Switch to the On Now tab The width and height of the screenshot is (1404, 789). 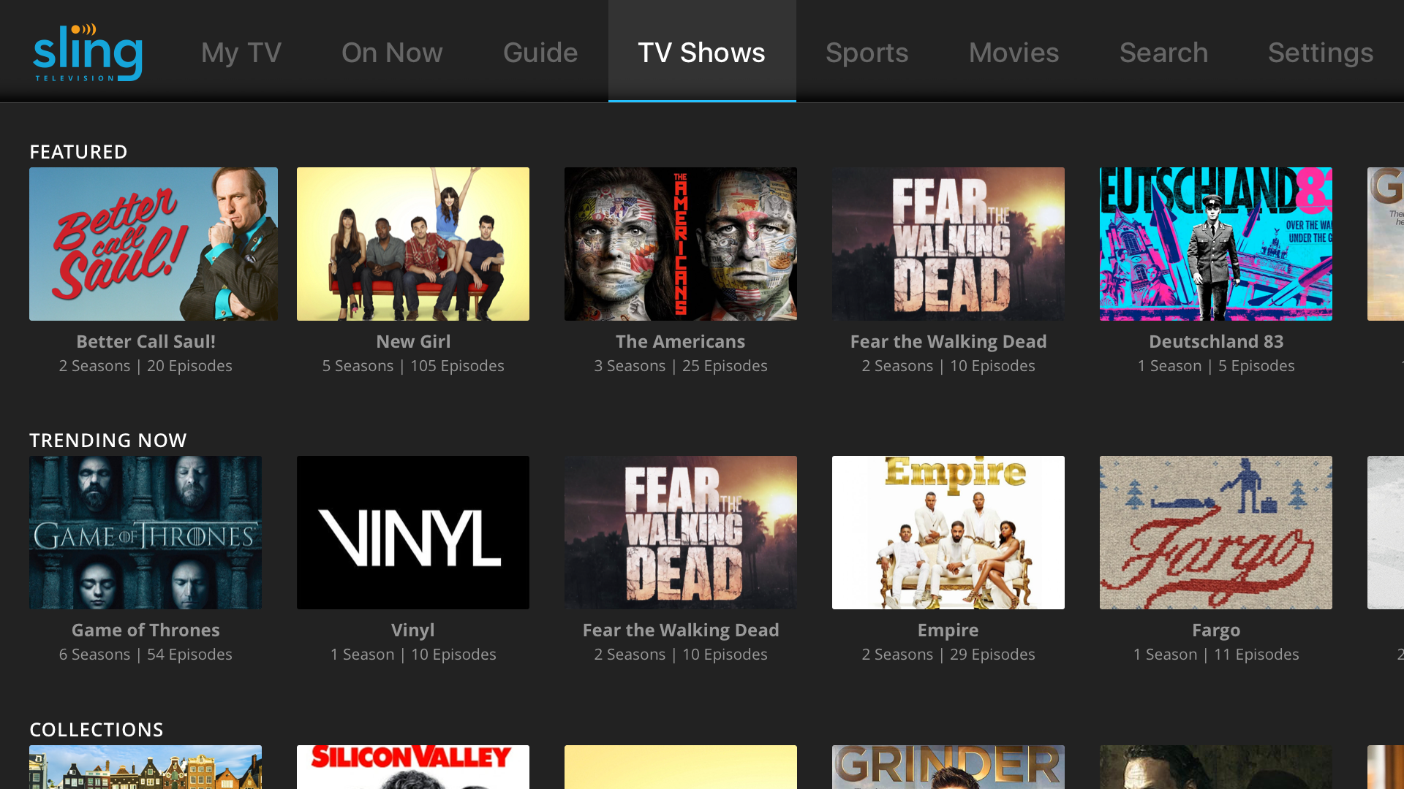[x=392, y=53]
